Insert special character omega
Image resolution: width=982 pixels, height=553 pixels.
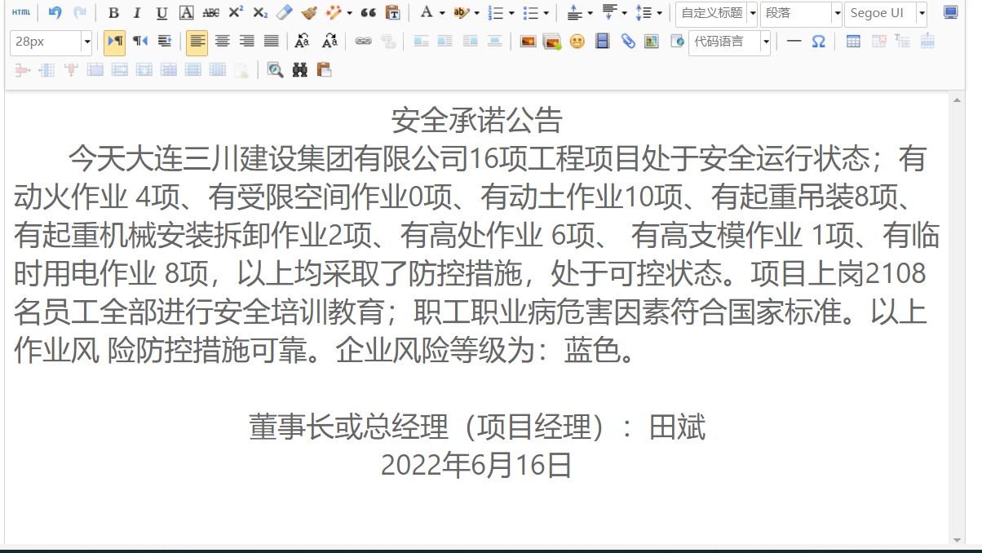818,41
